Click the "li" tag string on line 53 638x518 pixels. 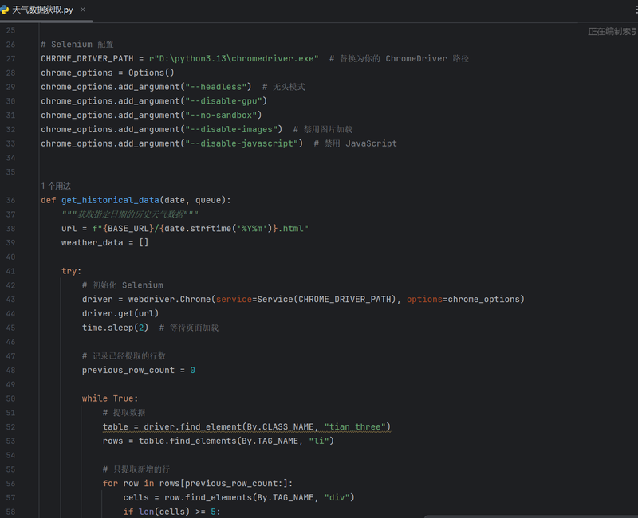(x=318, y=441)
